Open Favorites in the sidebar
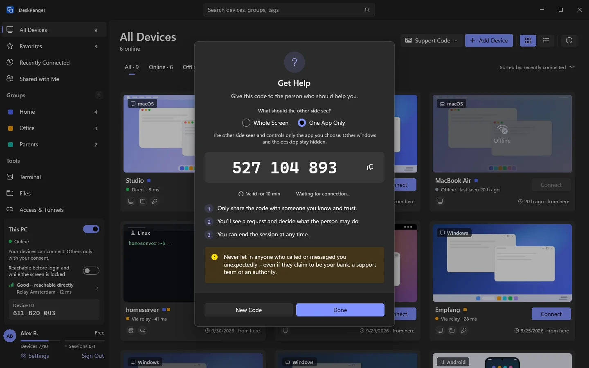Image resolution: width=589 pixels, height=368 pixels. click(x=54, y=46)
